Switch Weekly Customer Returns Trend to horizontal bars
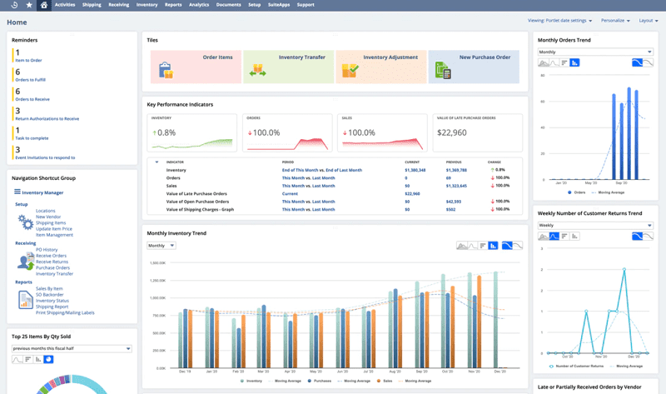 tap(564, 237)
